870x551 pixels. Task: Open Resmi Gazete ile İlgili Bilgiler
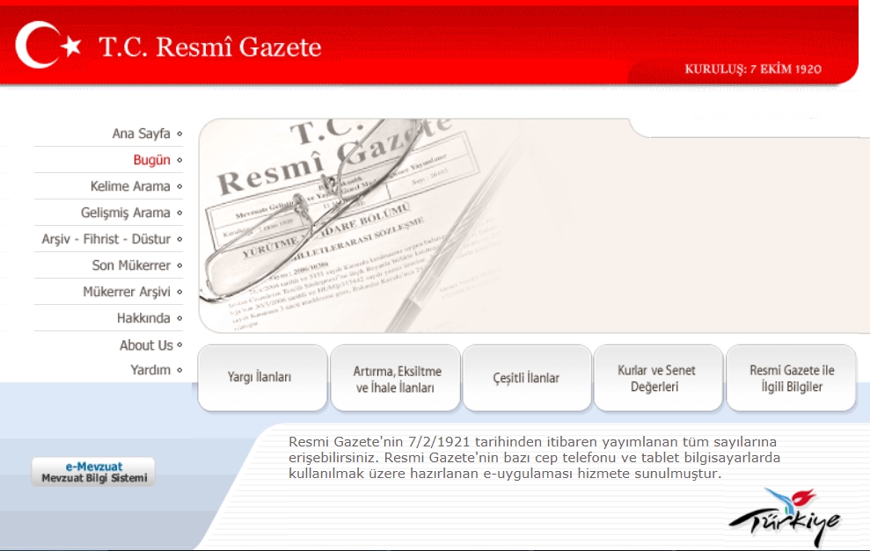[x=791, y=378]
